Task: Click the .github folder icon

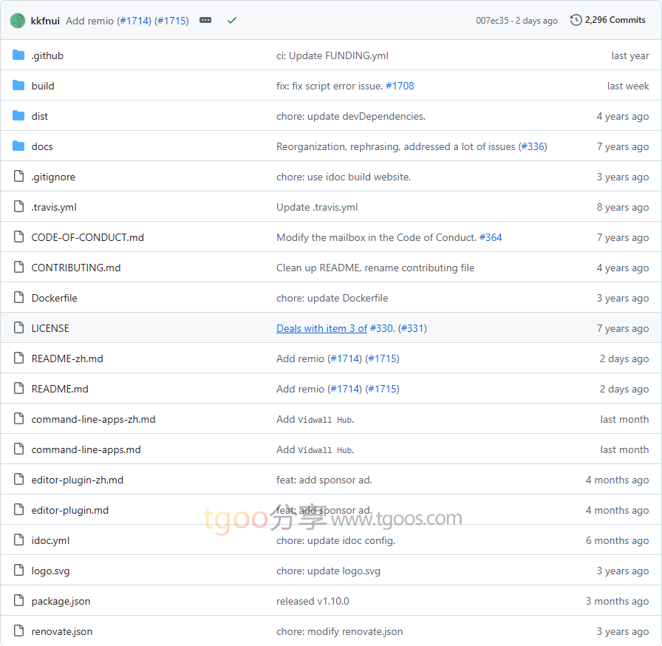Action: 18,55
